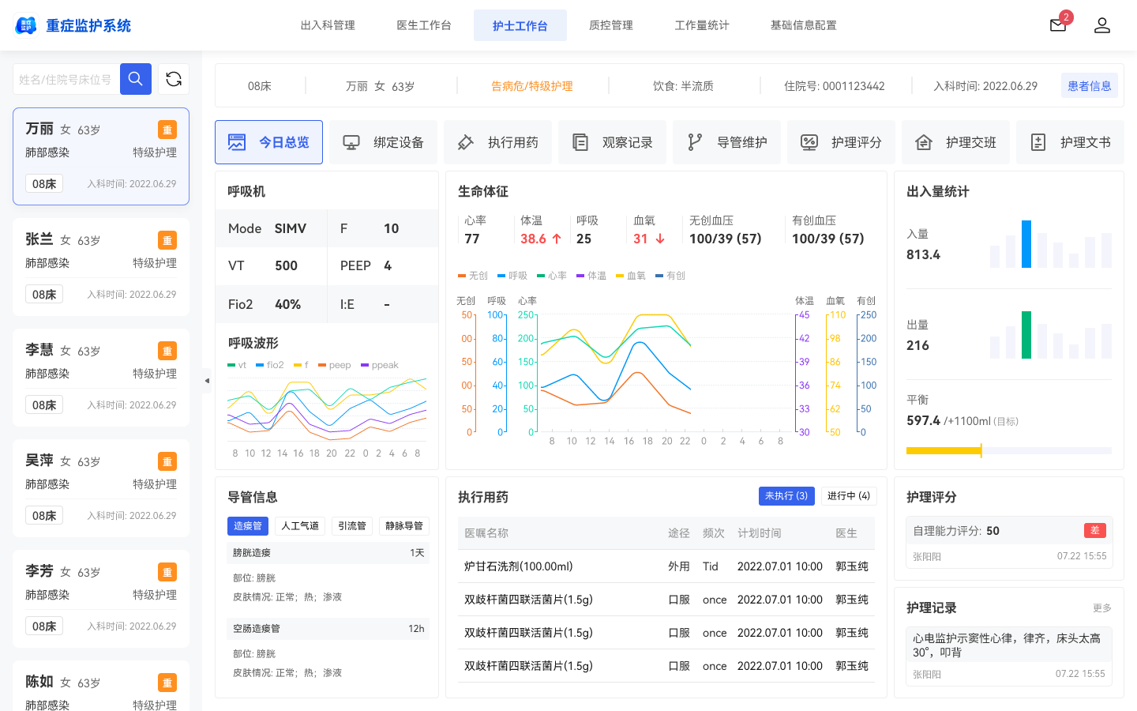Open the 炉甘石洗剂(100.00ml) order row
The height and width of the screenshot is (711, 1137).
point(666,566)
